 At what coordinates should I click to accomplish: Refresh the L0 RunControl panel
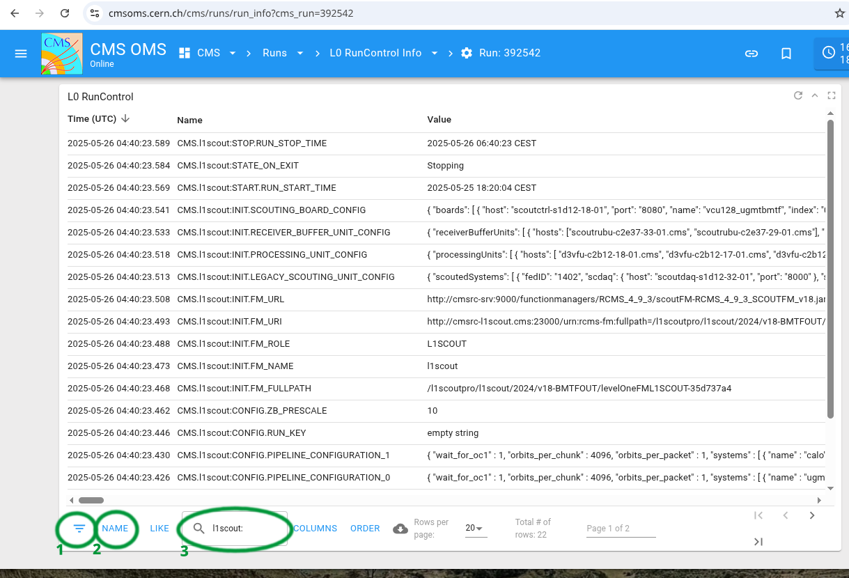pyautogui.click(x=798, y=96)
